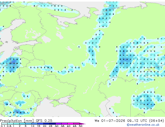
Task: Click the 0.1–0.5 mm legend color box
Action: [4, 124]
